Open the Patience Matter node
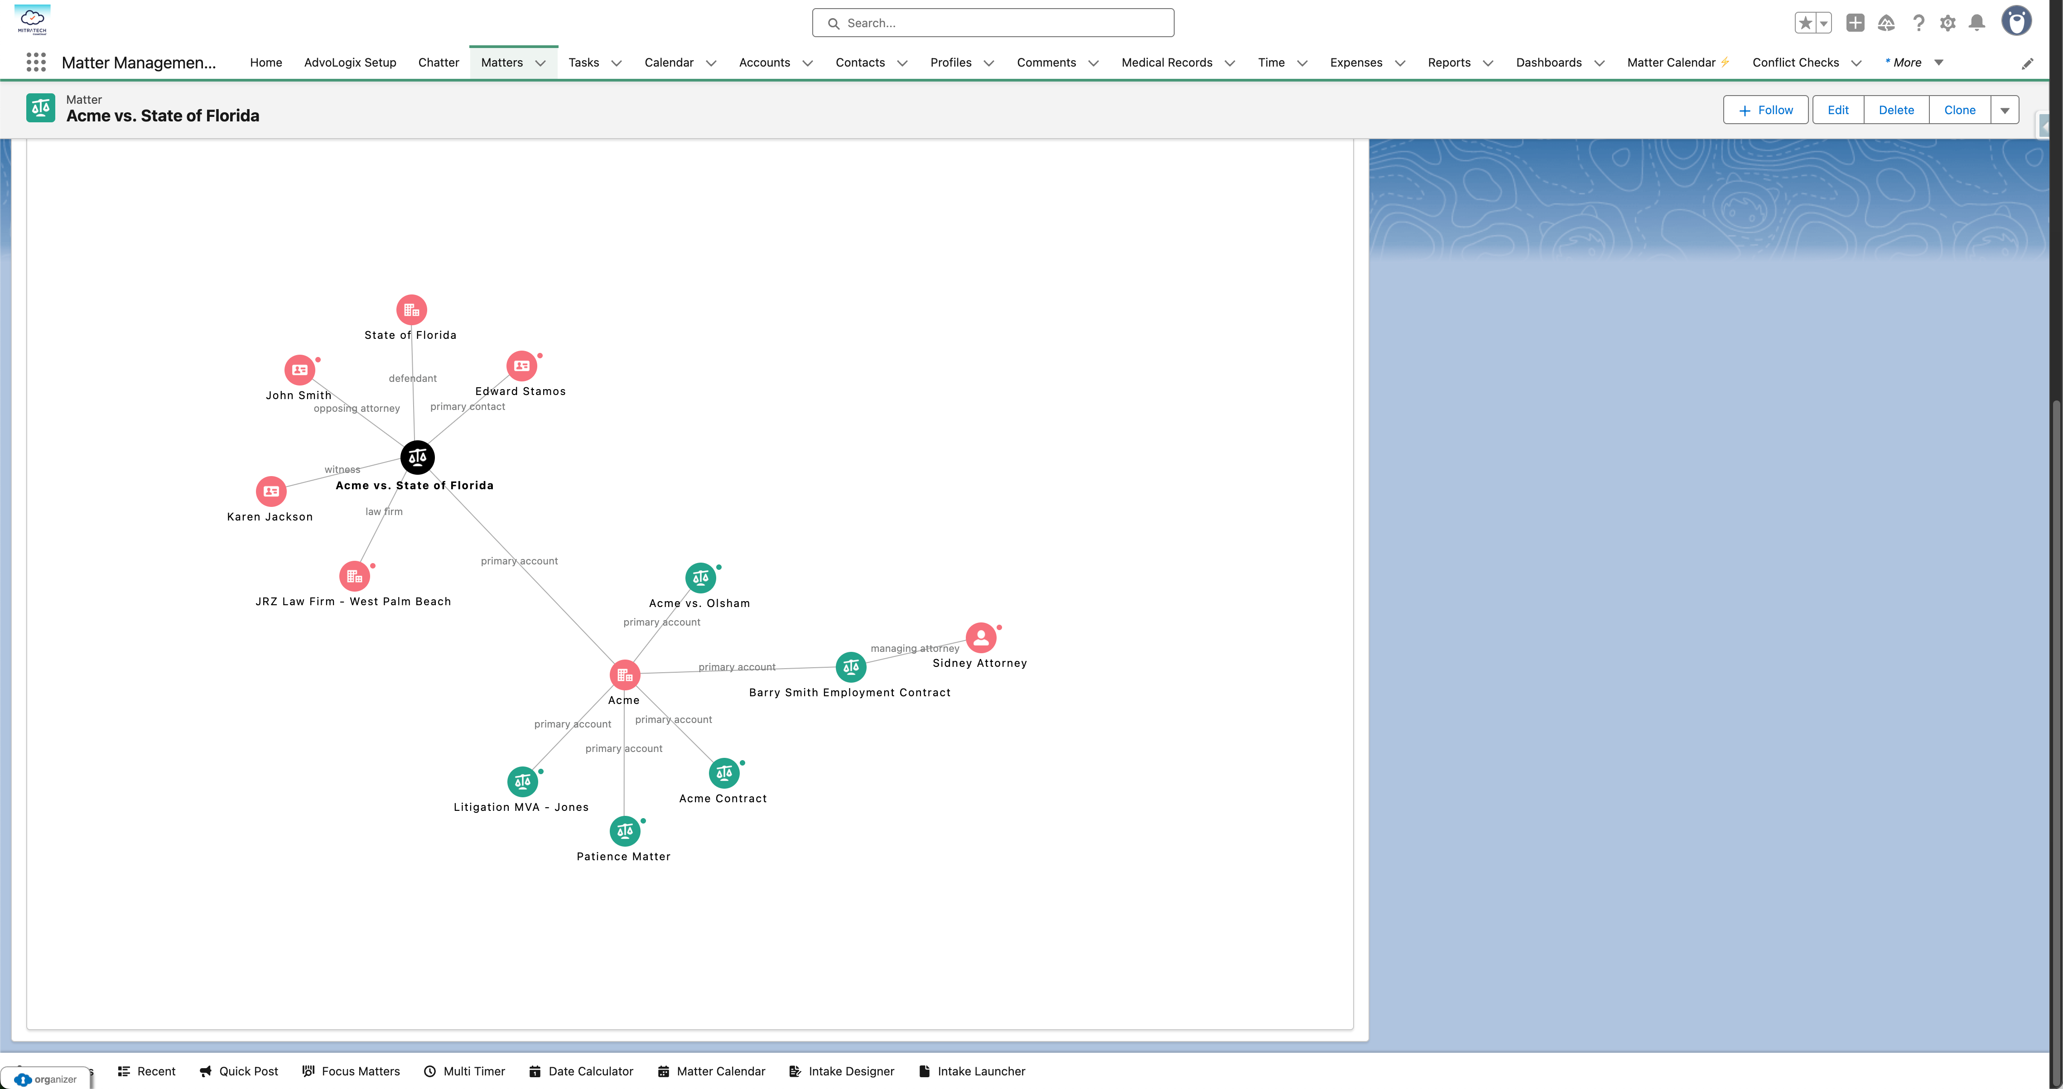This screenshot has width=2063, height=1089. [625, 831]
